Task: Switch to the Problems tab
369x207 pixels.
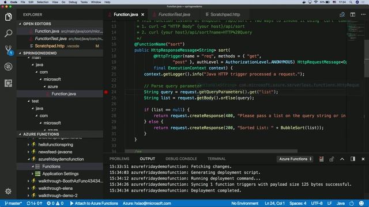Action: coord(119,159)
